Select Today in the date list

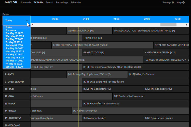[17, 27]
